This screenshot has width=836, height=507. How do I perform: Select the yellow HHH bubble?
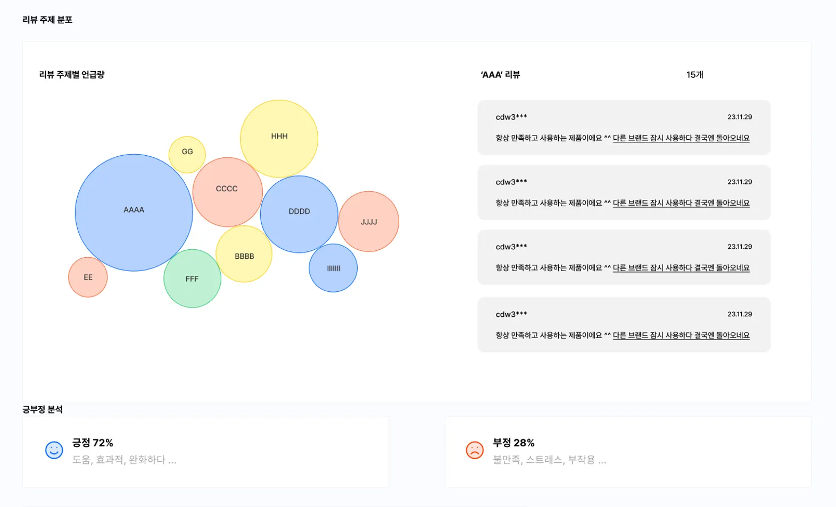tap(279, 138)
